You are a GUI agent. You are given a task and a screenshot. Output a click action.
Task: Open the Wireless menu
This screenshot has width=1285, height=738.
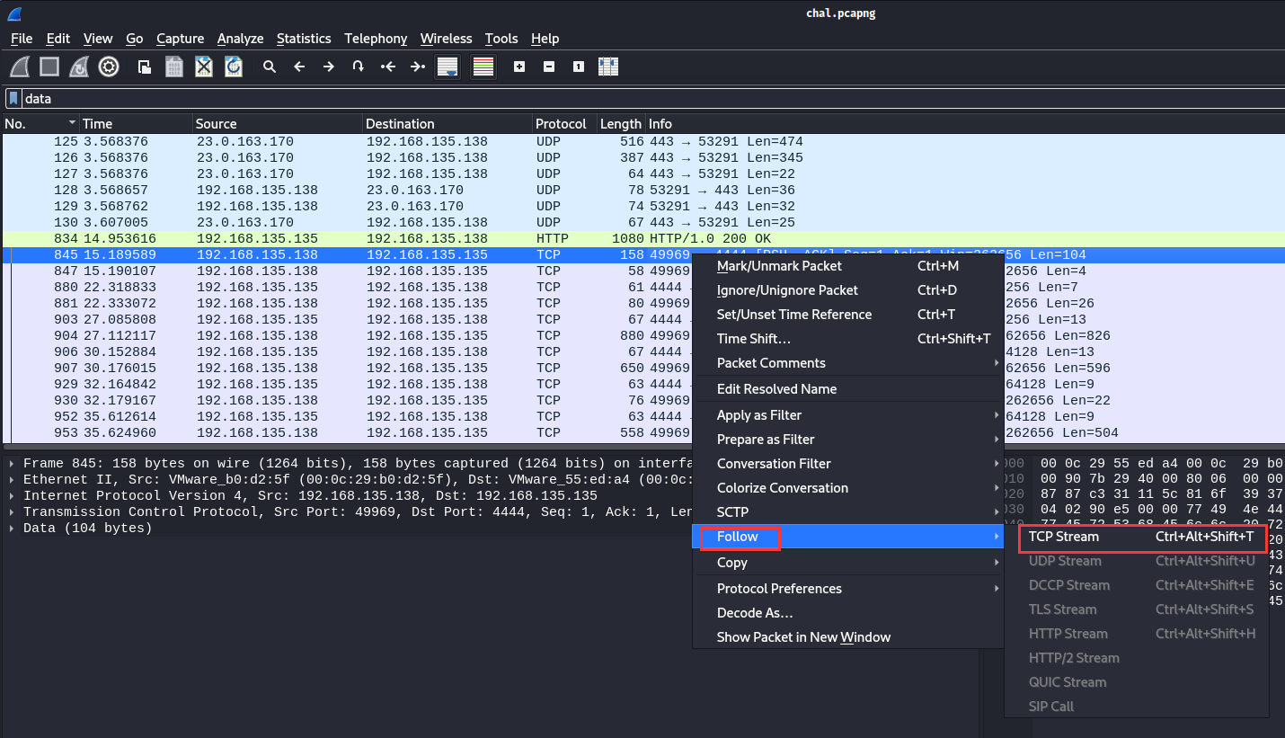pyautogui.click(x=446, y=39)
